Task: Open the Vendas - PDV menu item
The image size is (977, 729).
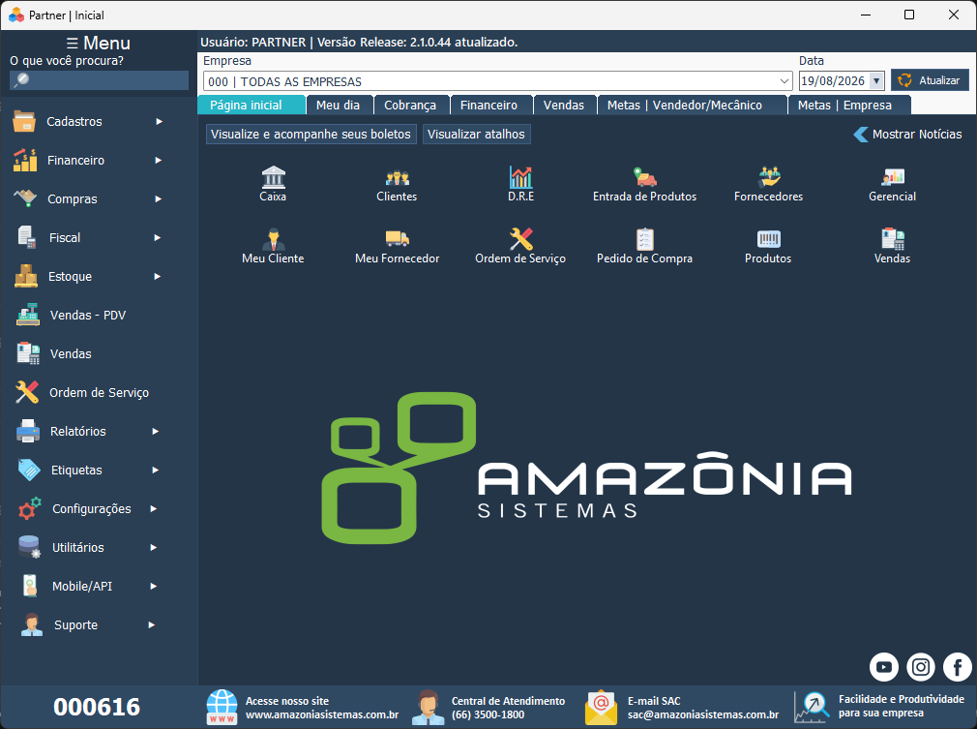Action: pyautogui.click(x=87, y=315)
